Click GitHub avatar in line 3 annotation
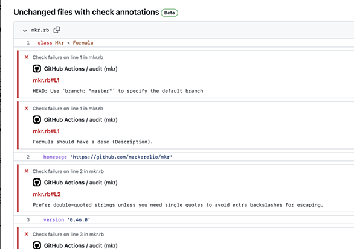Viewport: 354px width, 249px height. point(37,245)
